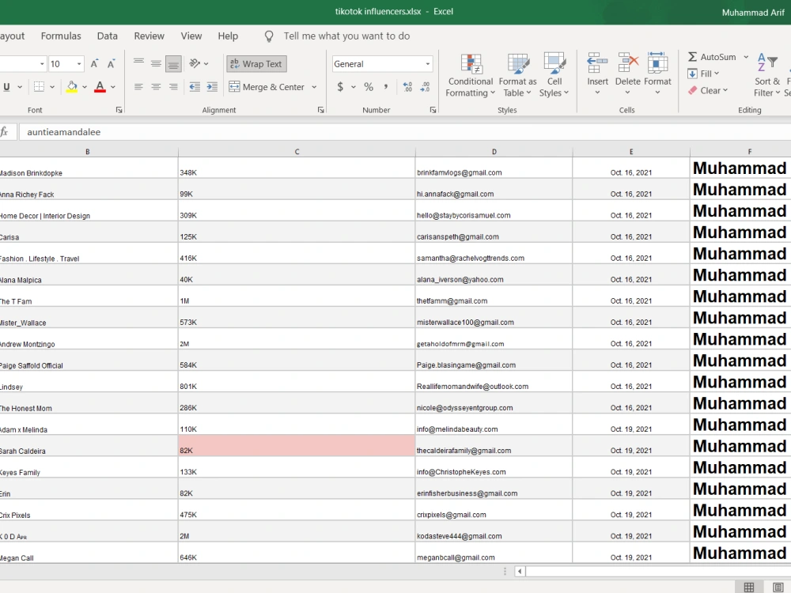
Task: Open Sort & Filter menu
Action: click(x=766, y=76)
